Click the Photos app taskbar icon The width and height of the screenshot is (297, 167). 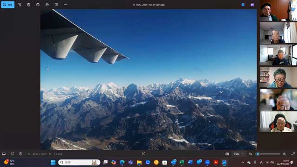coord(225,162)
